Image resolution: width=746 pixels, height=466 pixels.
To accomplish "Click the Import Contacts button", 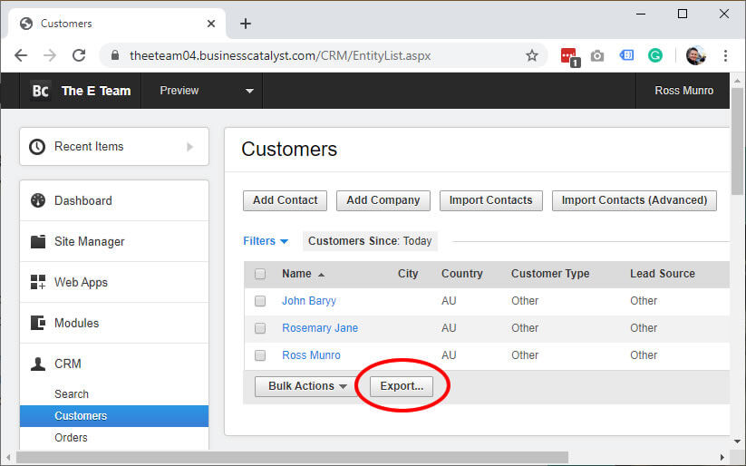I will (491, 200).
